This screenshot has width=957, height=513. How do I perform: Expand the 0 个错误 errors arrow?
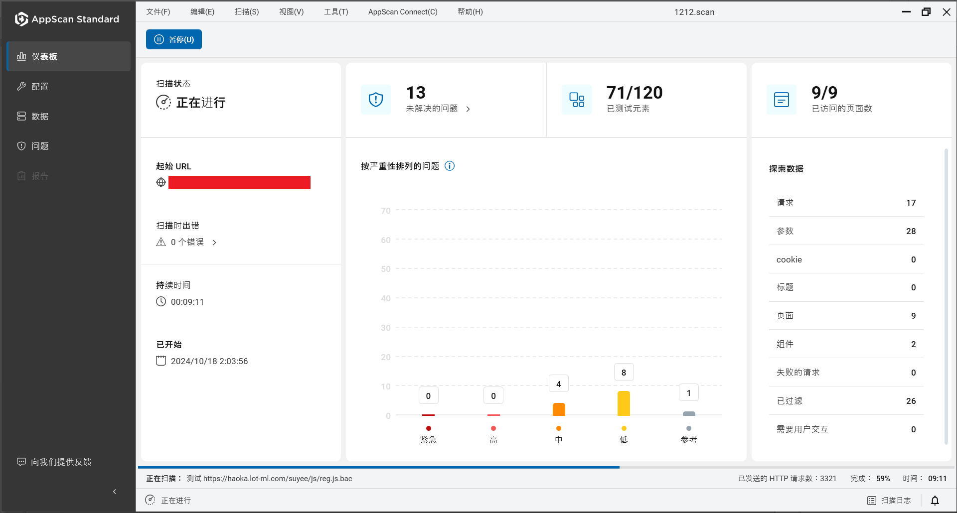coord(214,243)
